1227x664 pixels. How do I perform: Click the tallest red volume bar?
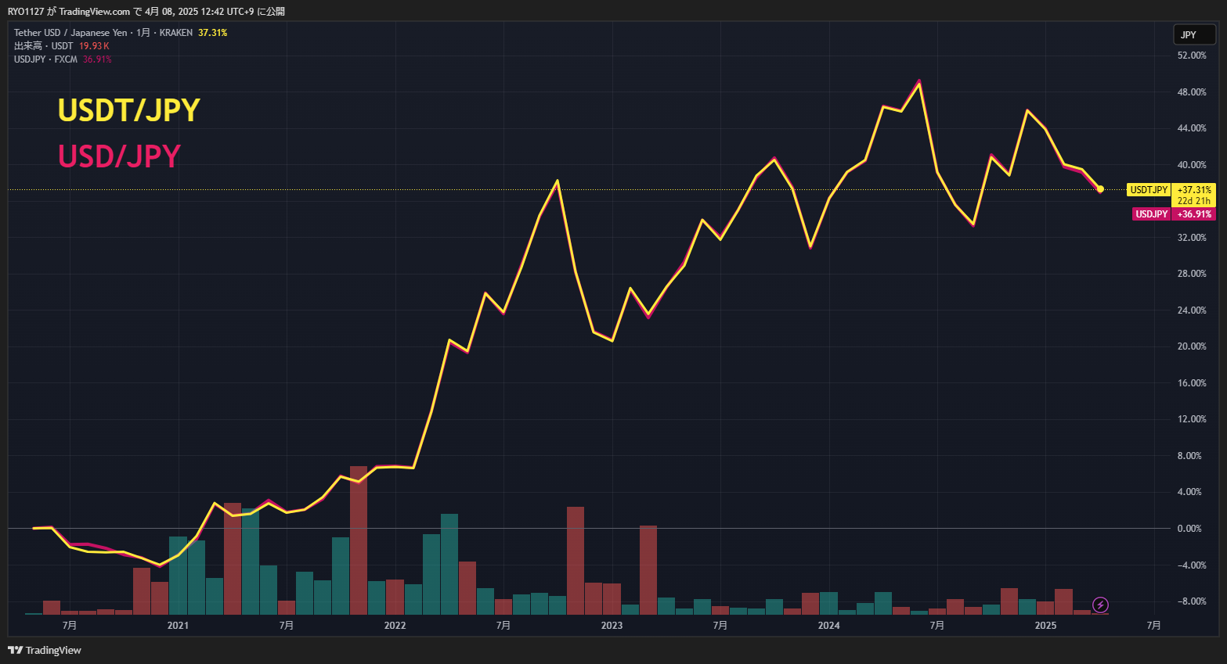(x=359, y=540)
